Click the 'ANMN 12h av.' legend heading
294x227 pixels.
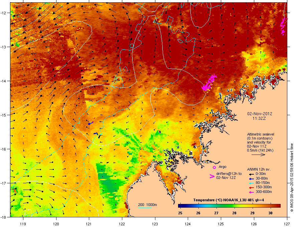click(259, 170)
